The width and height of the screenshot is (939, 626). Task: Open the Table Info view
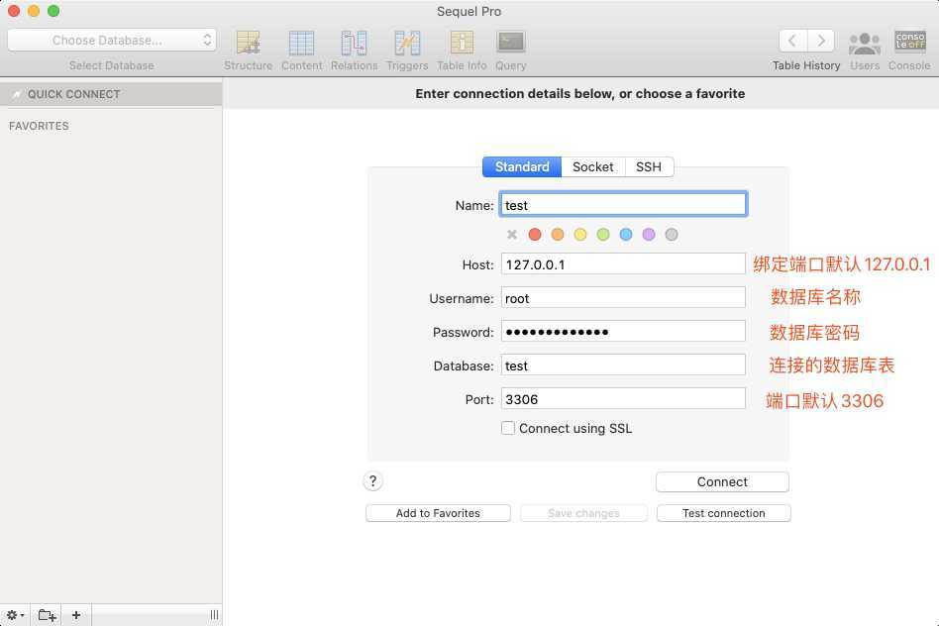click(x=462, y=51)
